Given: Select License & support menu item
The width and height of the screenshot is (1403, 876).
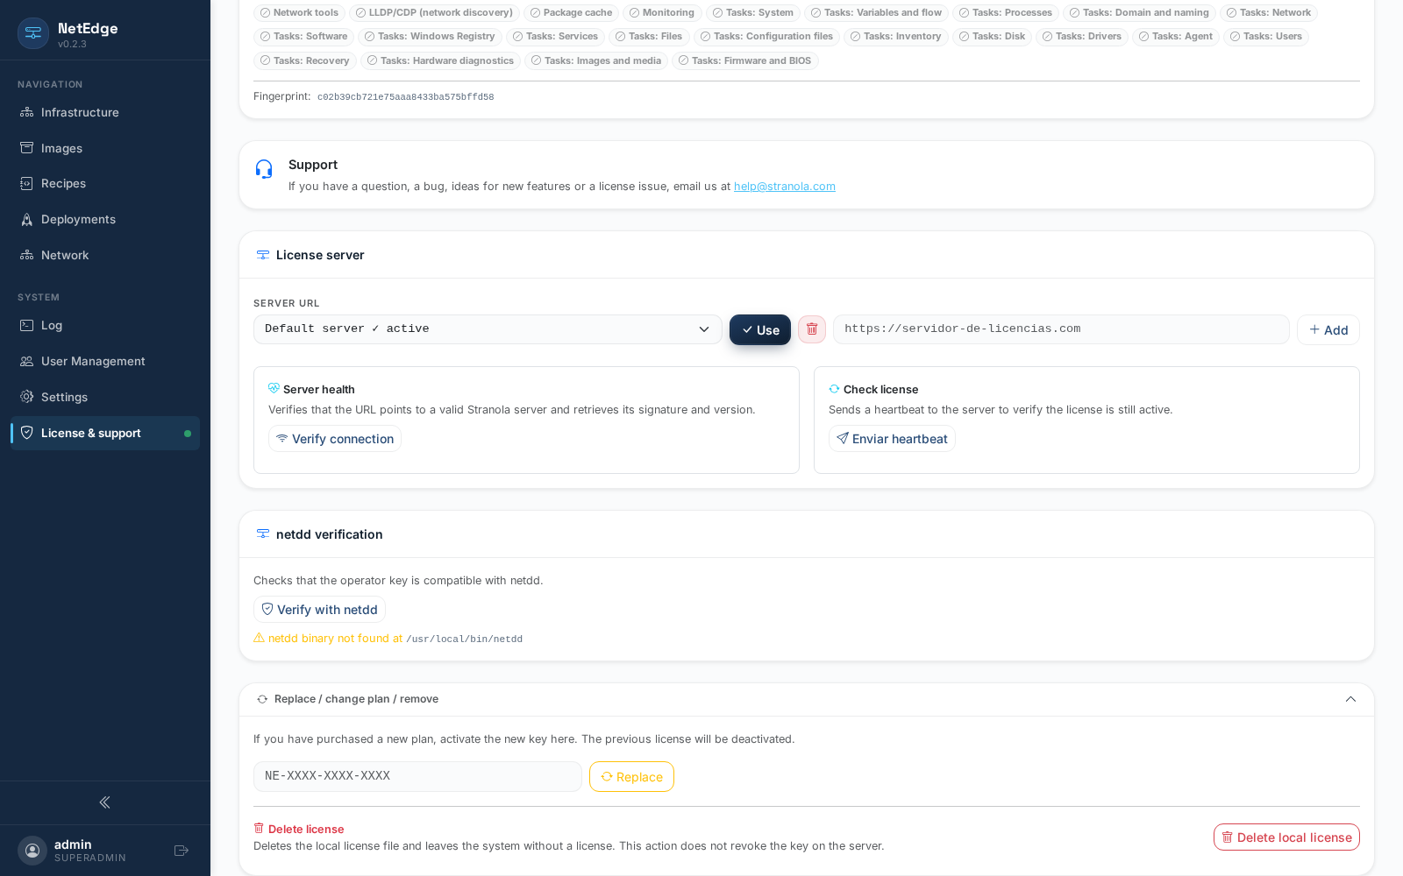Looking at the screenshot, I should [105, 433].
